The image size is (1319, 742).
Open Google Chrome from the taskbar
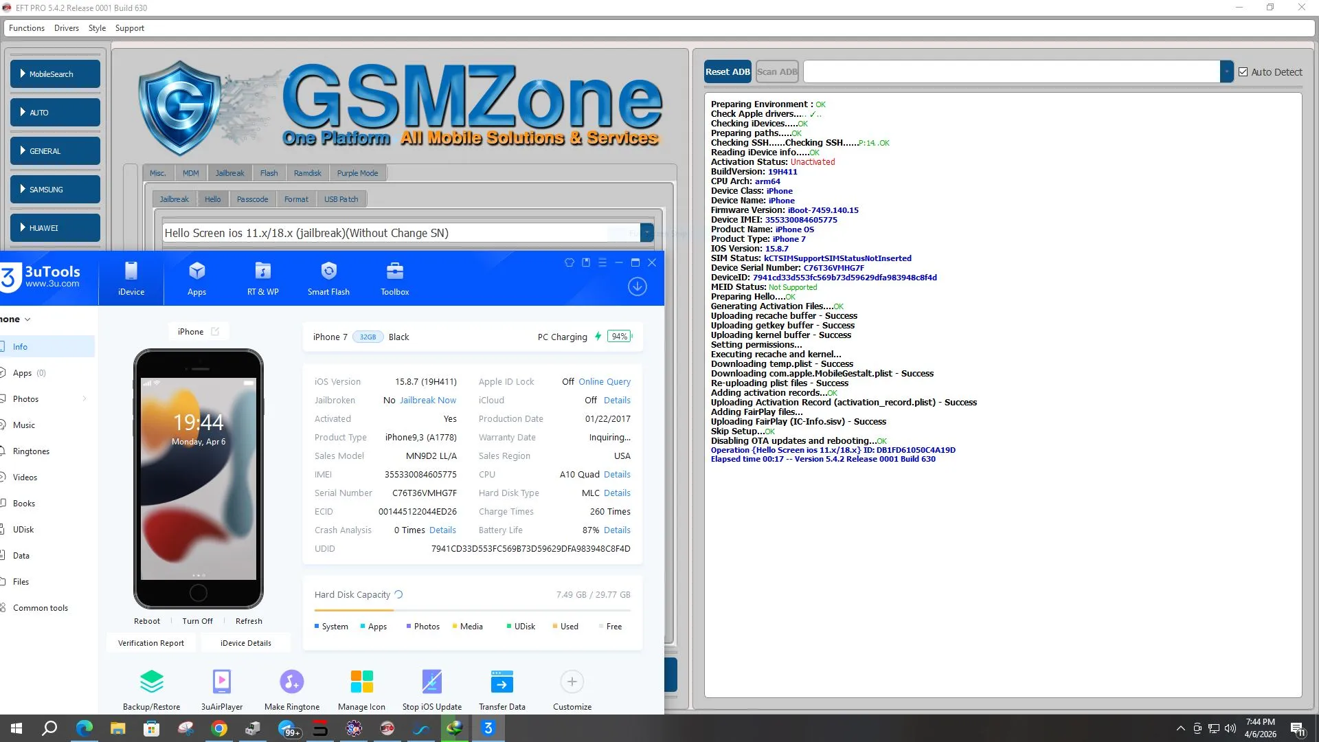click(x=219, y=728)
